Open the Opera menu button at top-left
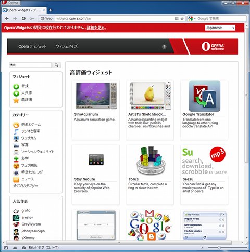 pos(11,3)
